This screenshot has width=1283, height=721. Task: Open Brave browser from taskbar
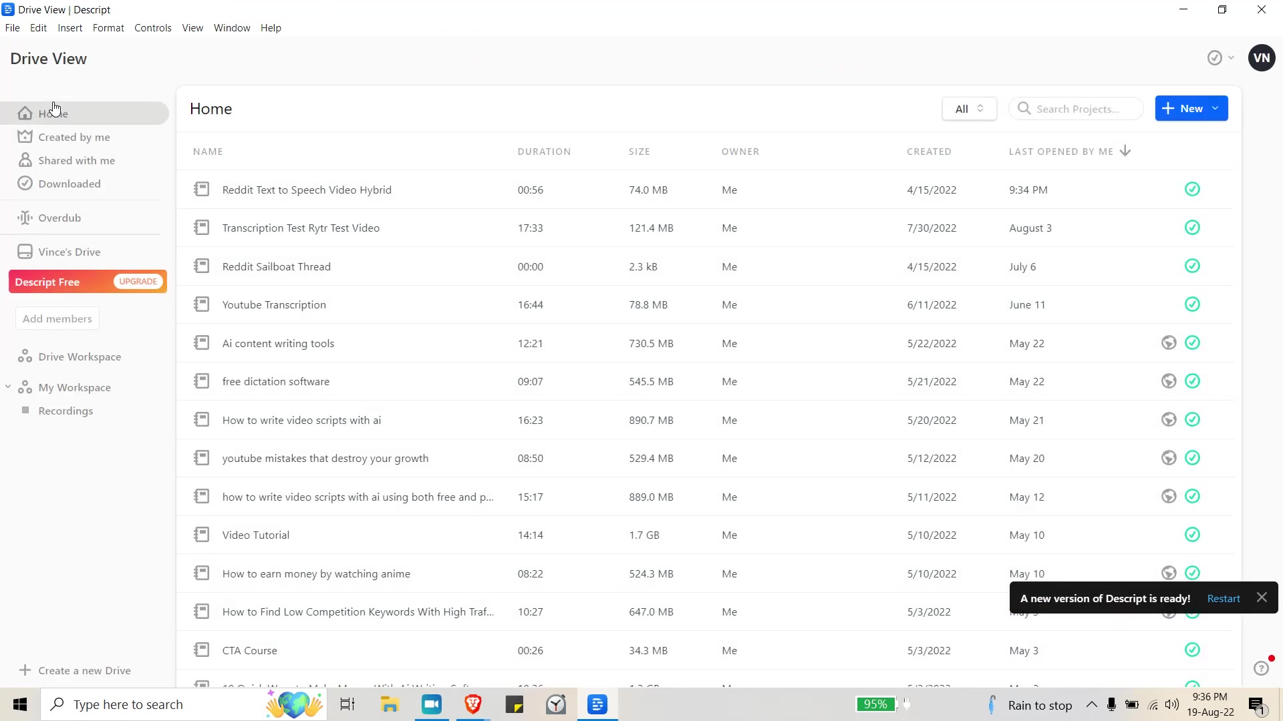[x=473, y=704]
